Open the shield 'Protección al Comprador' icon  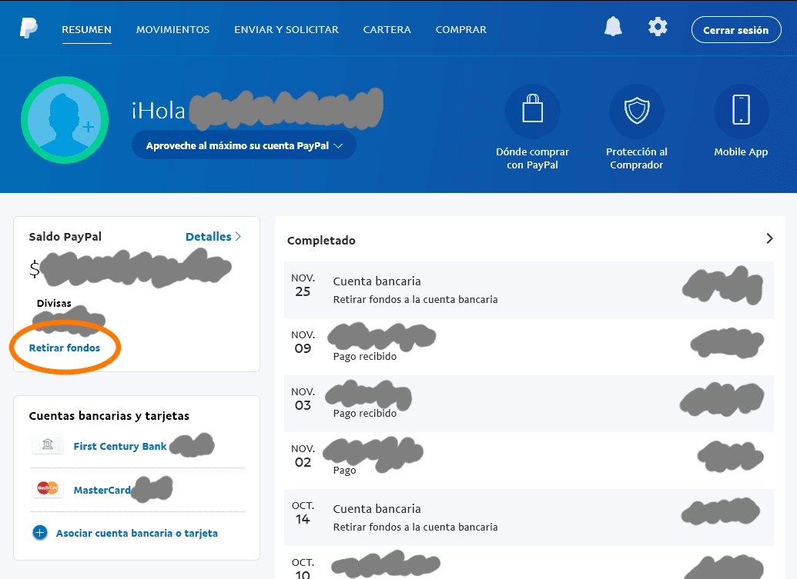tap(636, 111)
